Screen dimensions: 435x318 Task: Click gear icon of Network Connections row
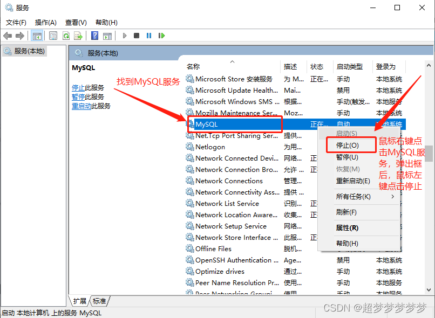tap(190, 181)
